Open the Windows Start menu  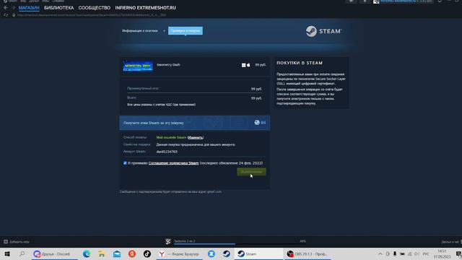(7, 253)
